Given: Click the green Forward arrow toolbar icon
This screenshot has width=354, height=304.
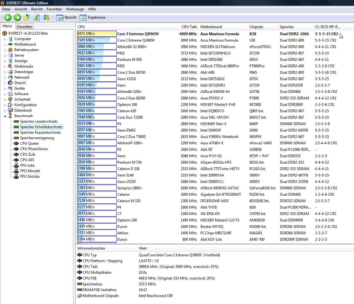Looking at the screenshot, I should click(17, 17).
